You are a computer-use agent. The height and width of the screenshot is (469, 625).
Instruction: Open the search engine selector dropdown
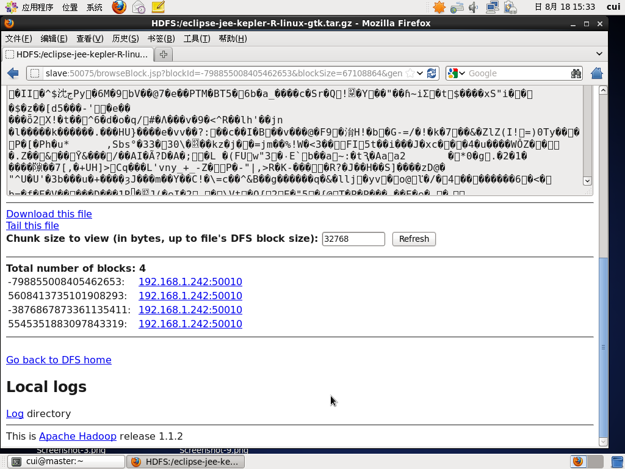[x=462, y=73]
